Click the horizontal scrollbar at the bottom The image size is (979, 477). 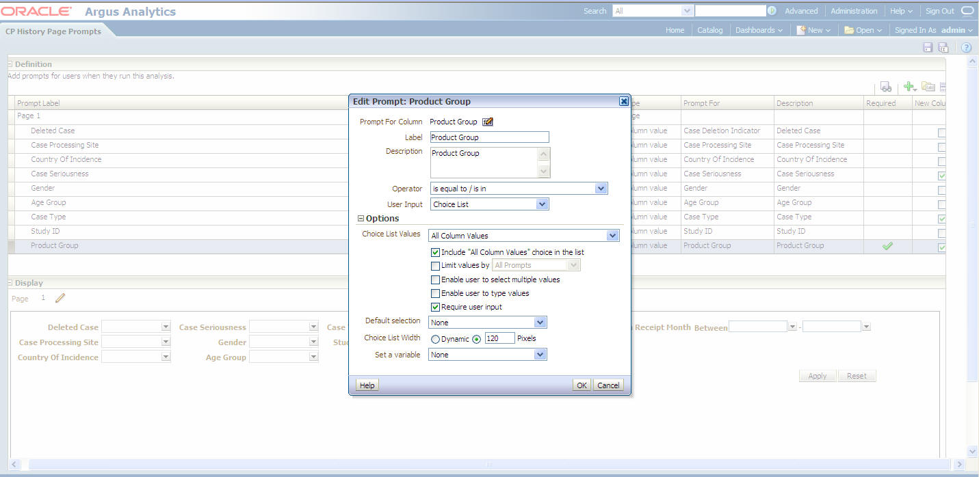488,465
